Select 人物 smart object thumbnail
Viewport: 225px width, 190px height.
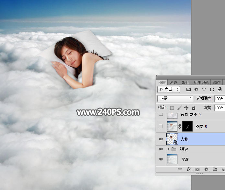172,139
